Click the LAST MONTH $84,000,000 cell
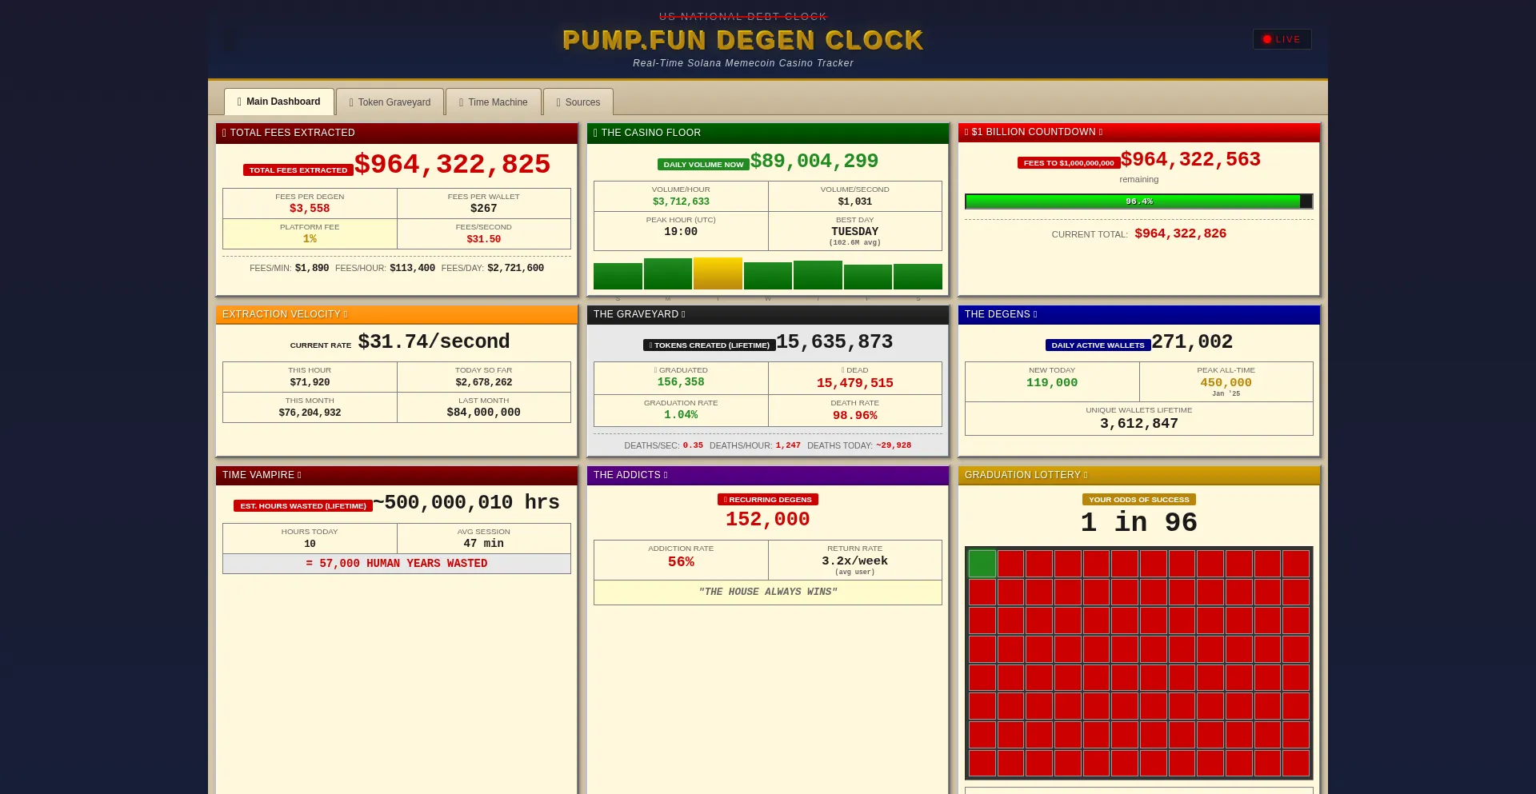This screenshot has width=1536, height=794. tap(484, 407)
